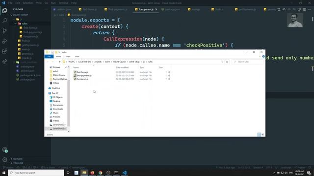Sort by the Type column header
Image resolution: width=314 pixels, height=176 pixels.
142,67
